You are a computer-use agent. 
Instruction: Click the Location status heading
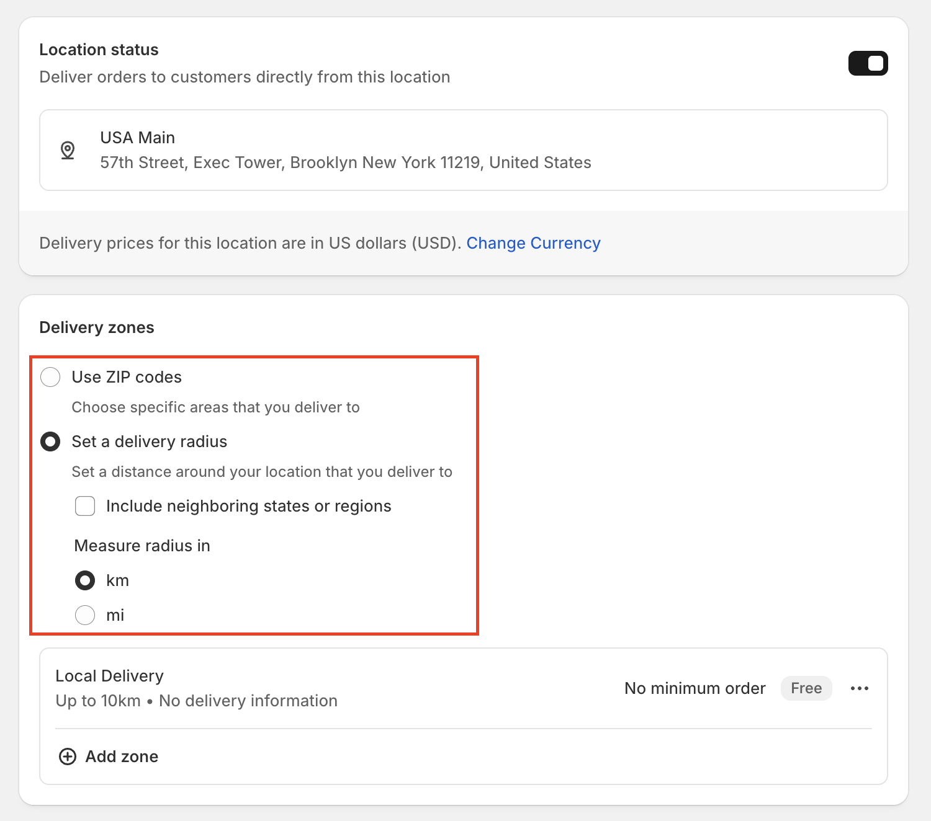[x=99, y=50]
